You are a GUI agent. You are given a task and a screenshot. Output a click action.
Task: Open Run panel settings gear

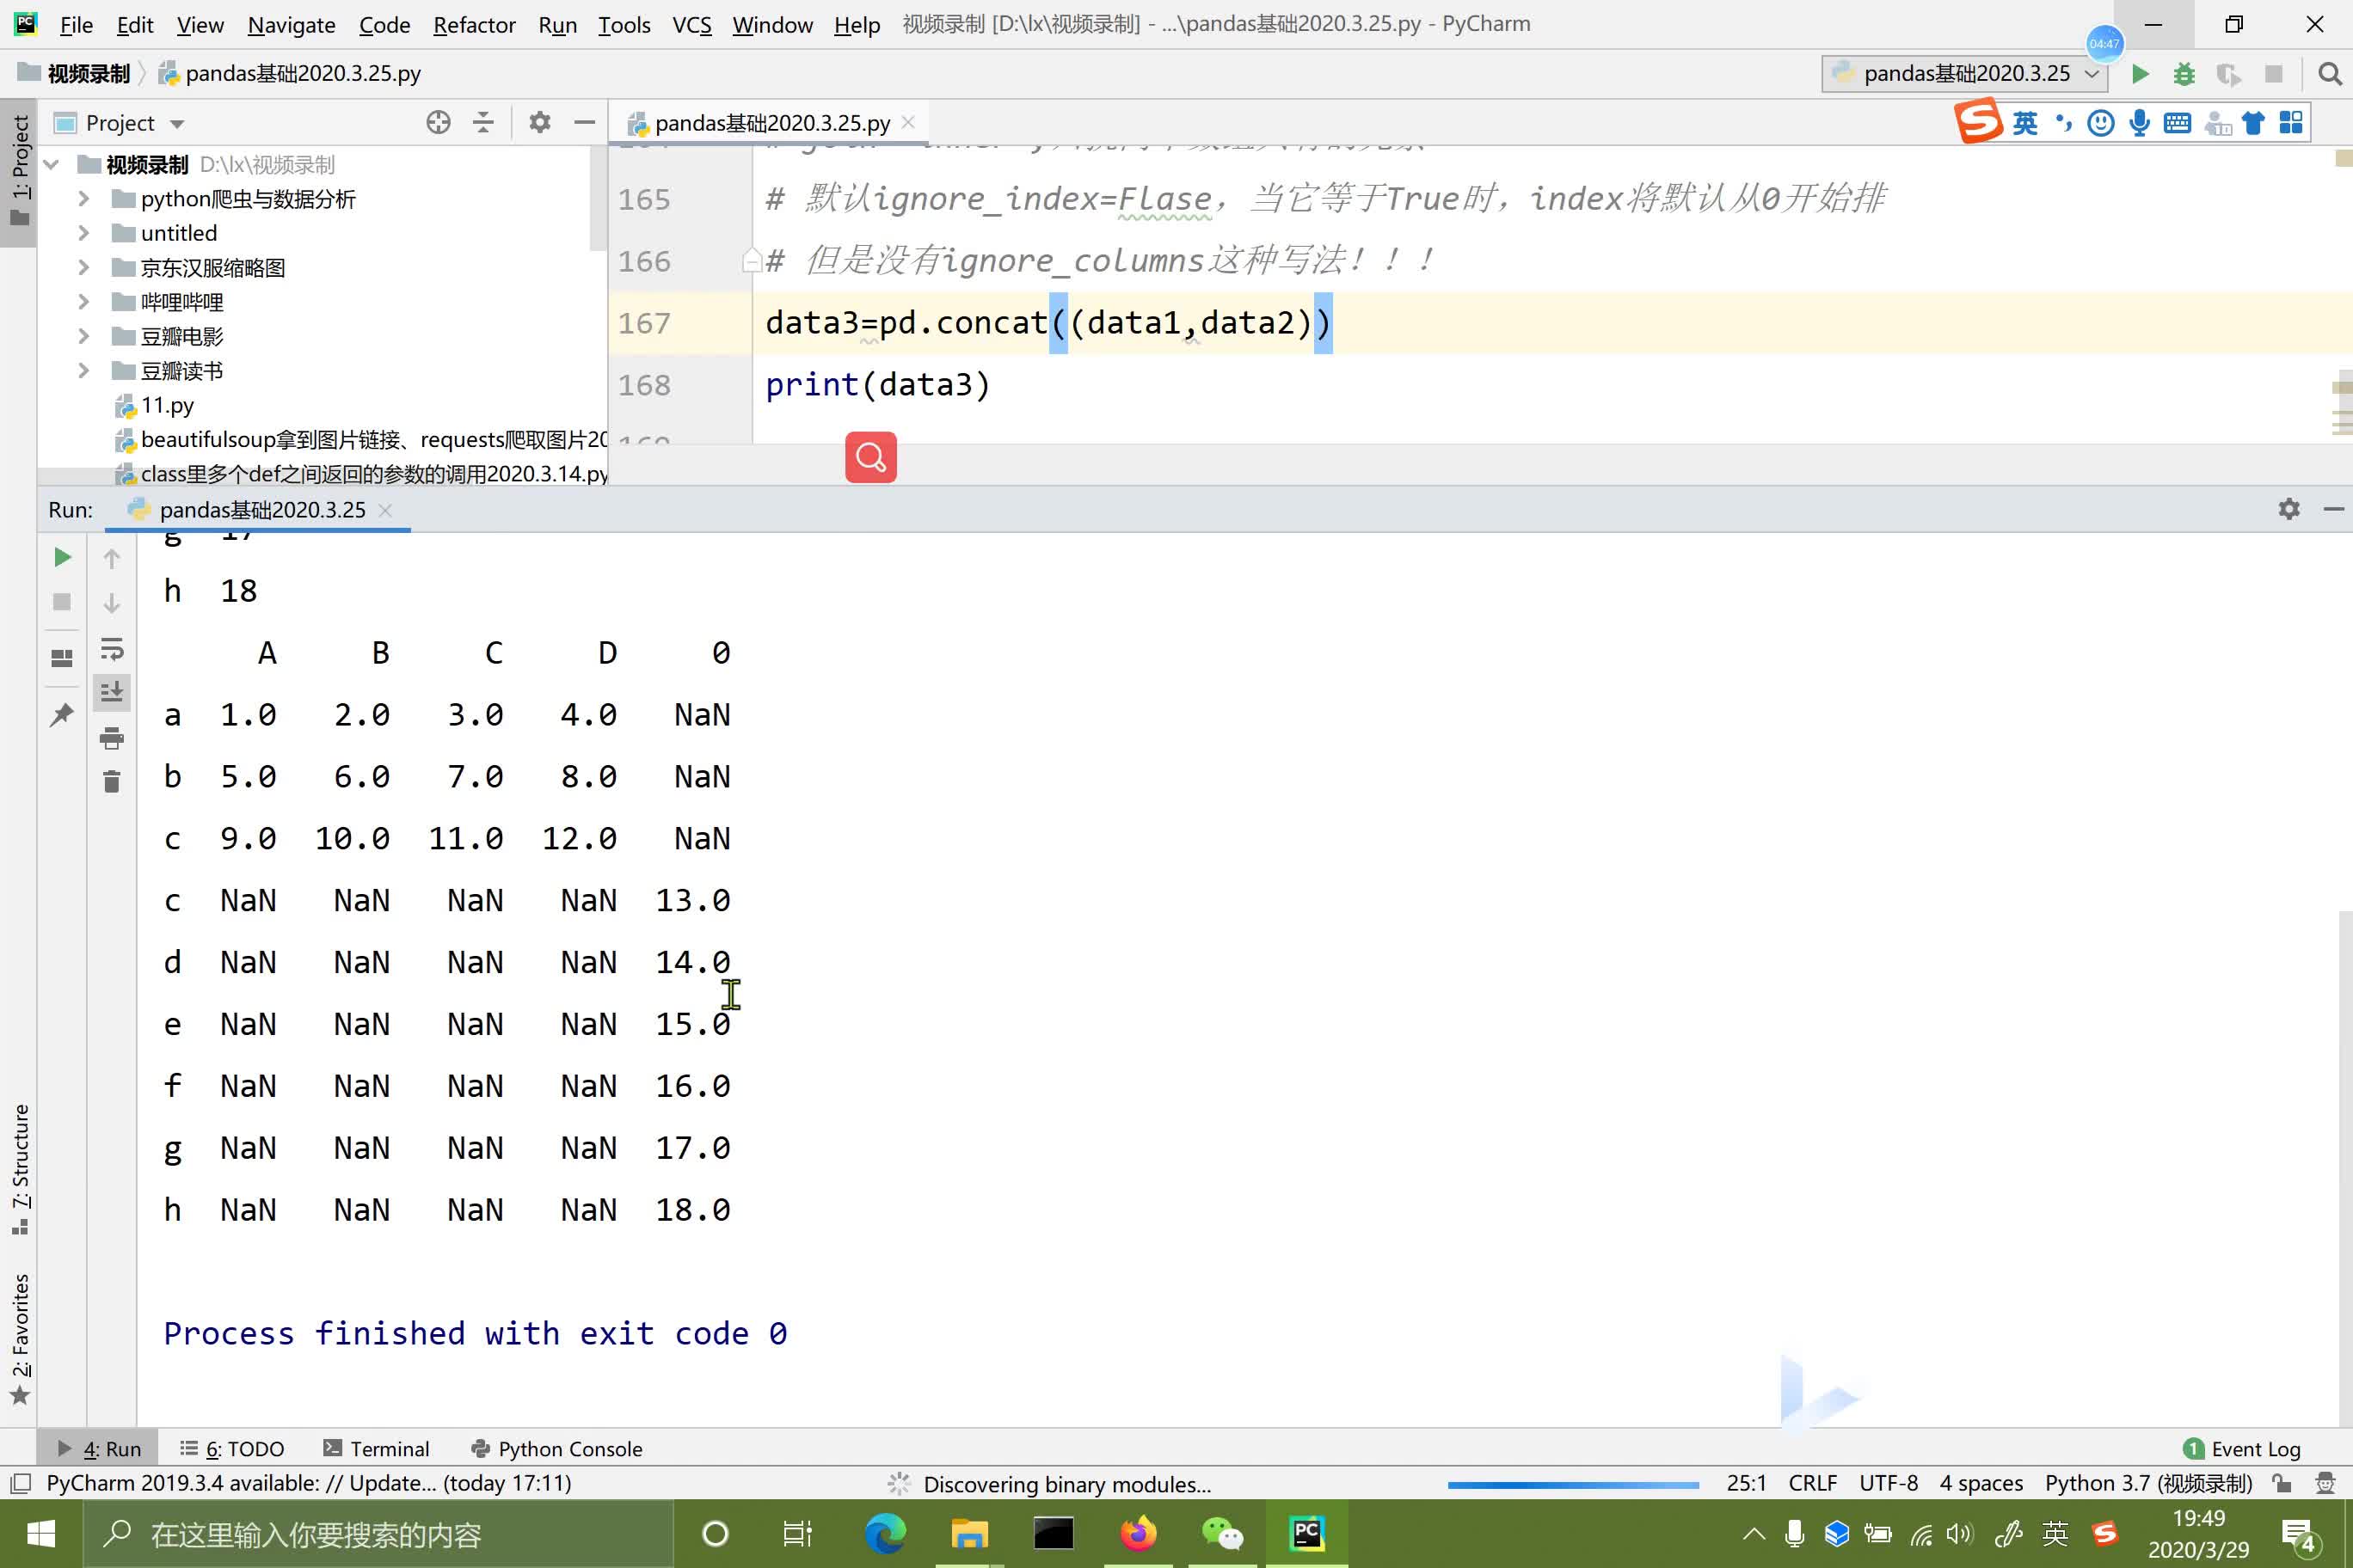point(2288,509)
